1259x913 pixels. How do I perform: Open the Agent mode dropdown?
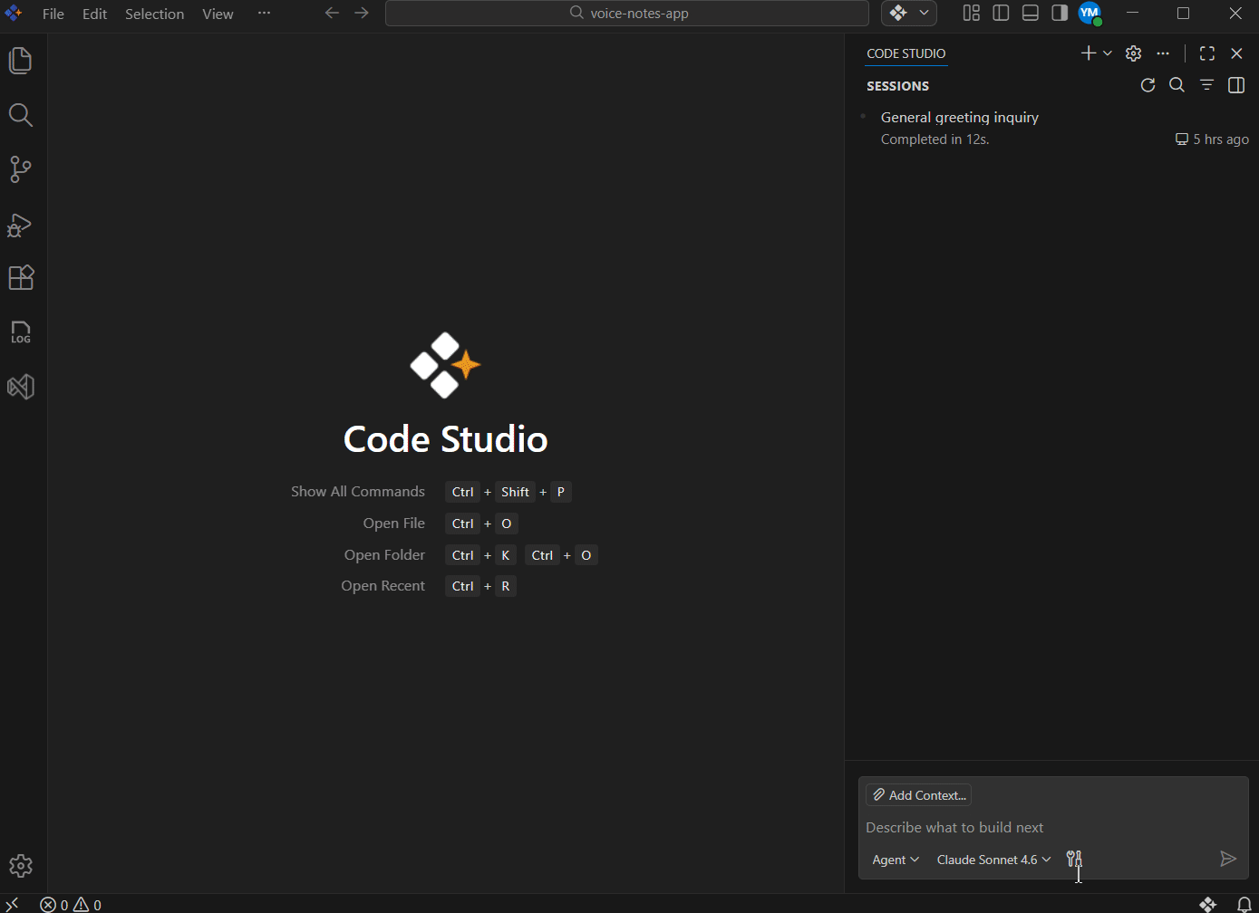click(896, 860)
